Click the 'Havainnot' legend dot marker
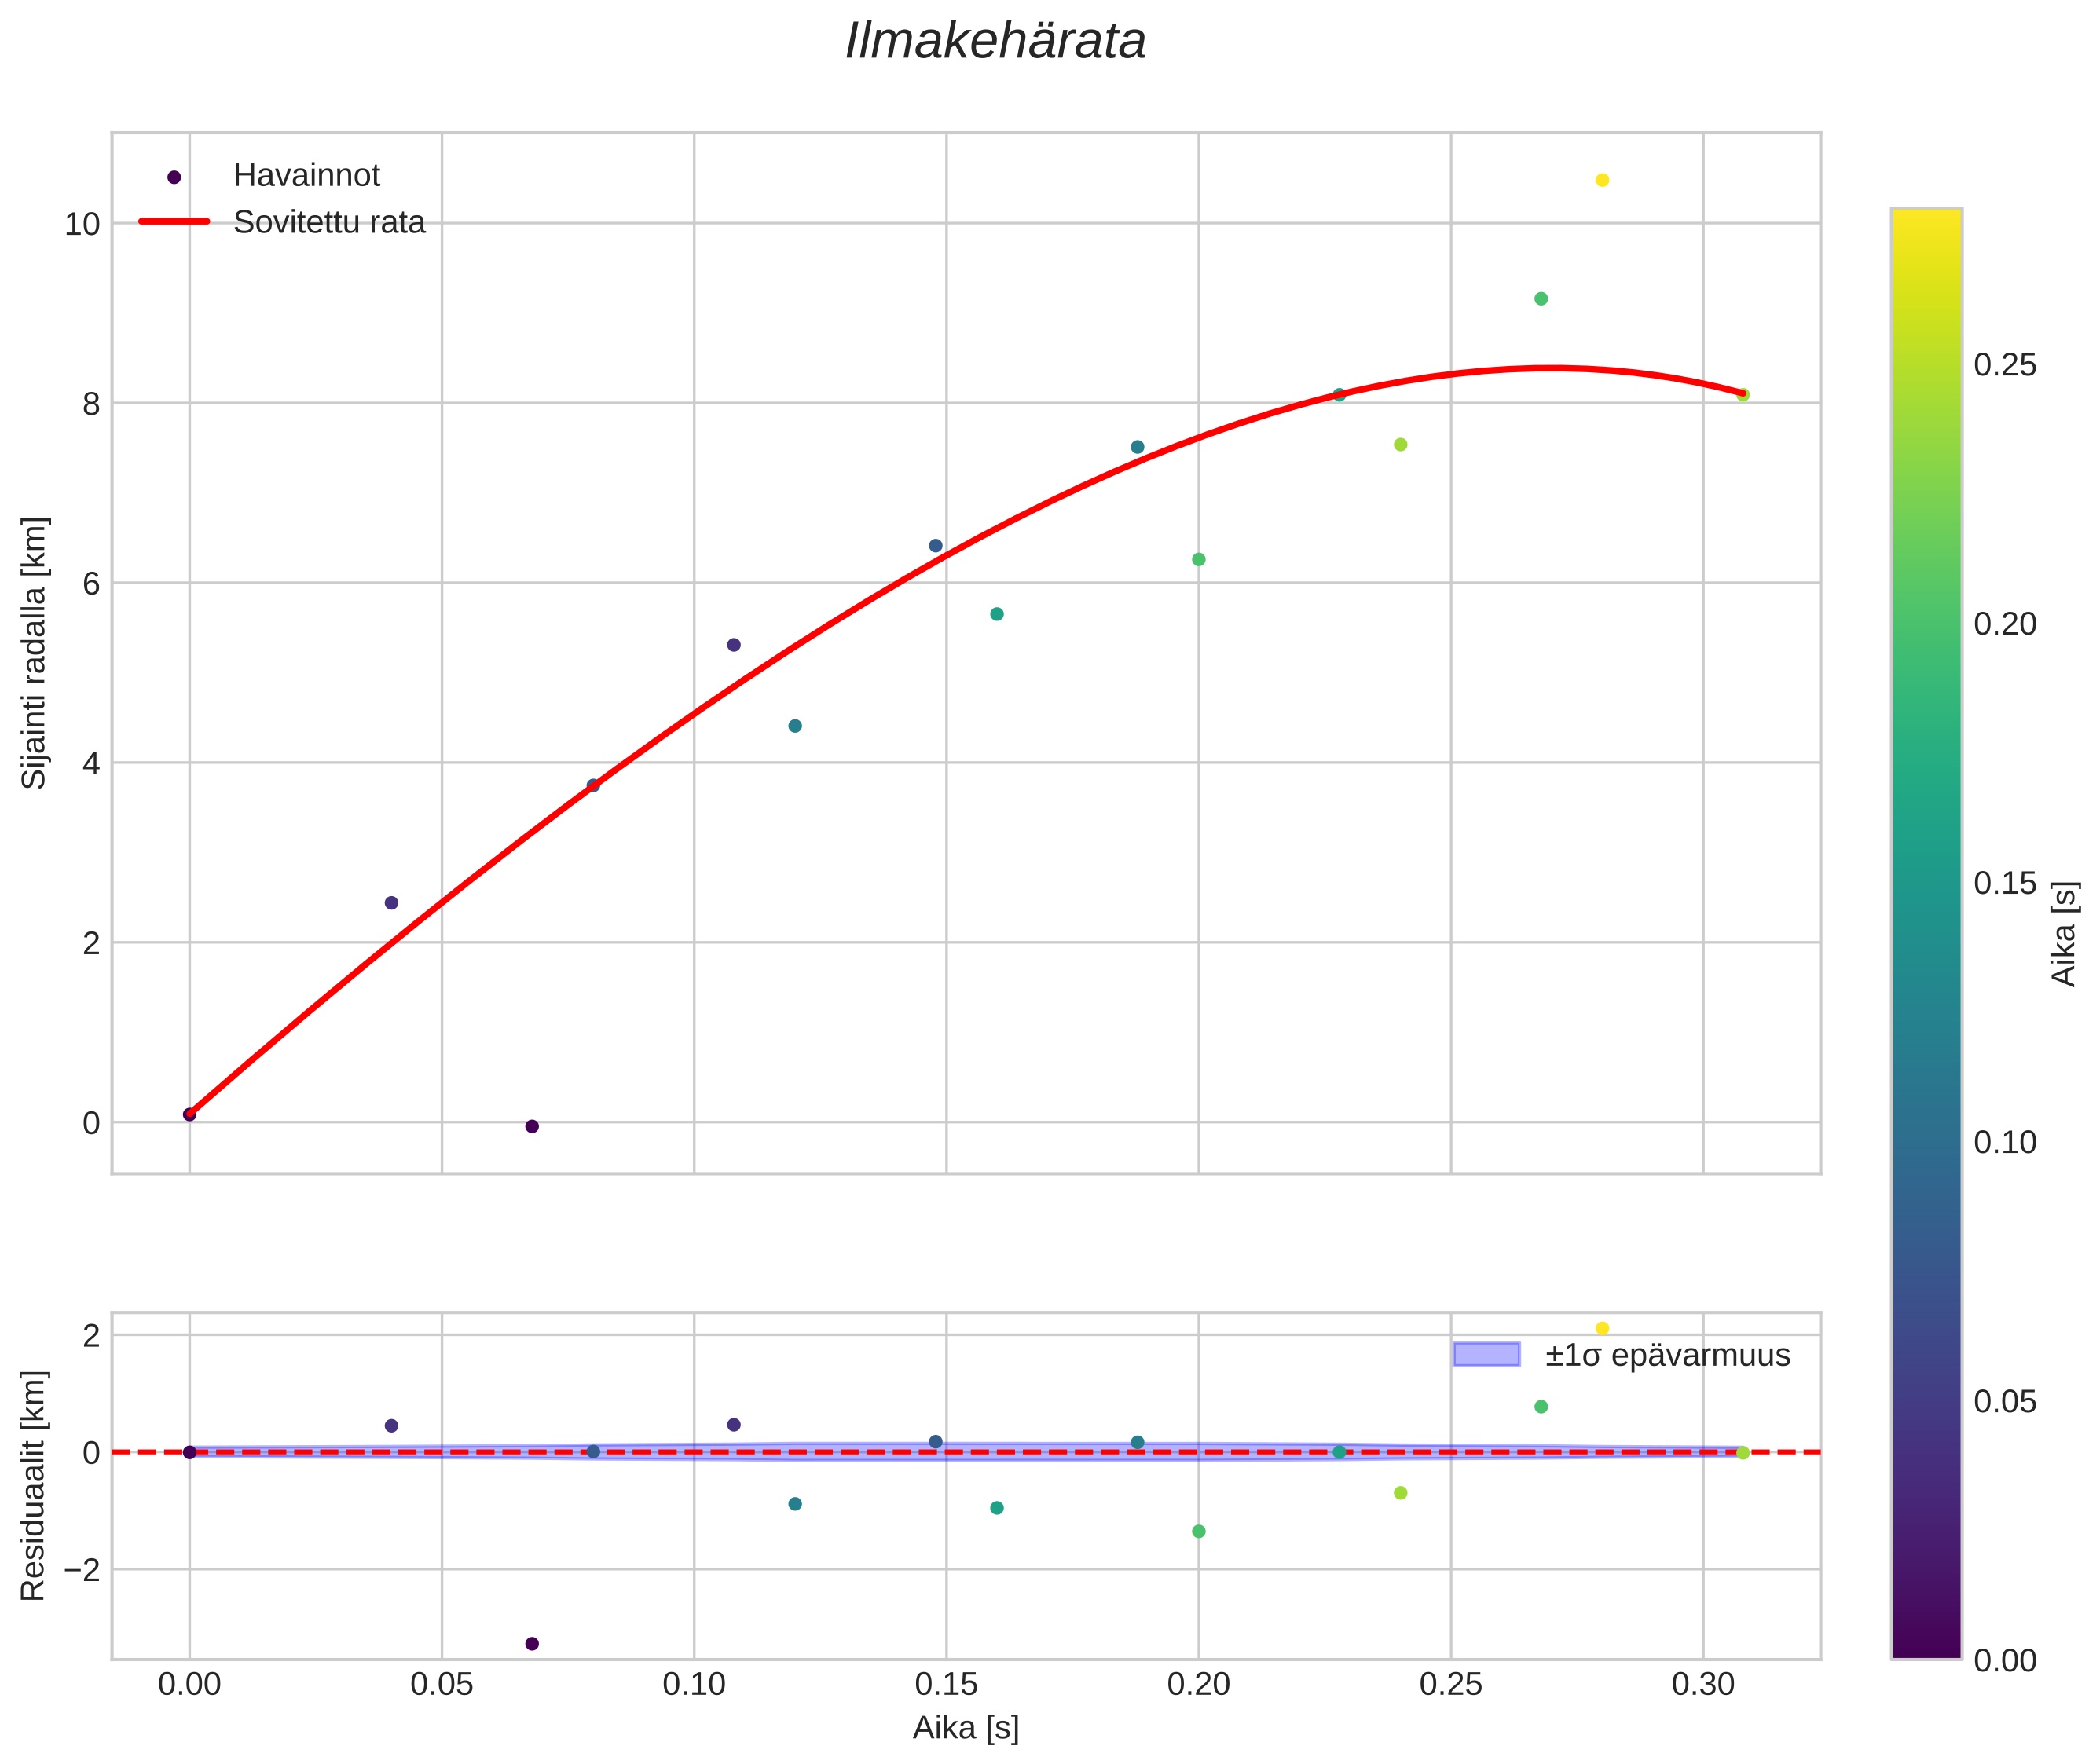This screenshot has width=2100, height=1764. pos(174,177)
